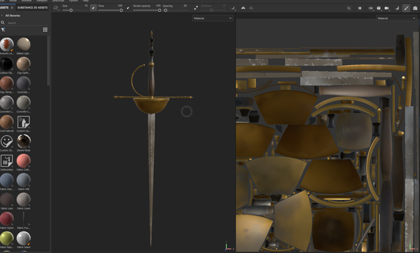The height and width of the screenshot is (253, 420).
Task: Select Fabric Seam material thumbnail
Action: (x=24, y=238)
